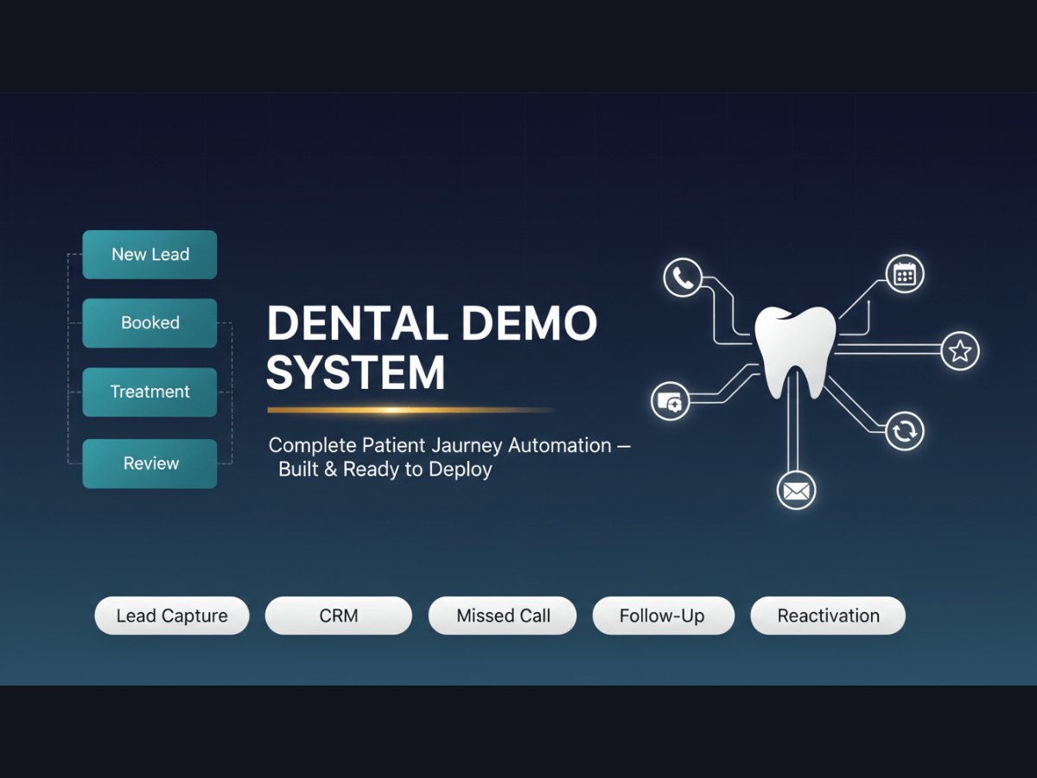Select the Booked stage box
1037x778 pixels.
coord(150,322)
